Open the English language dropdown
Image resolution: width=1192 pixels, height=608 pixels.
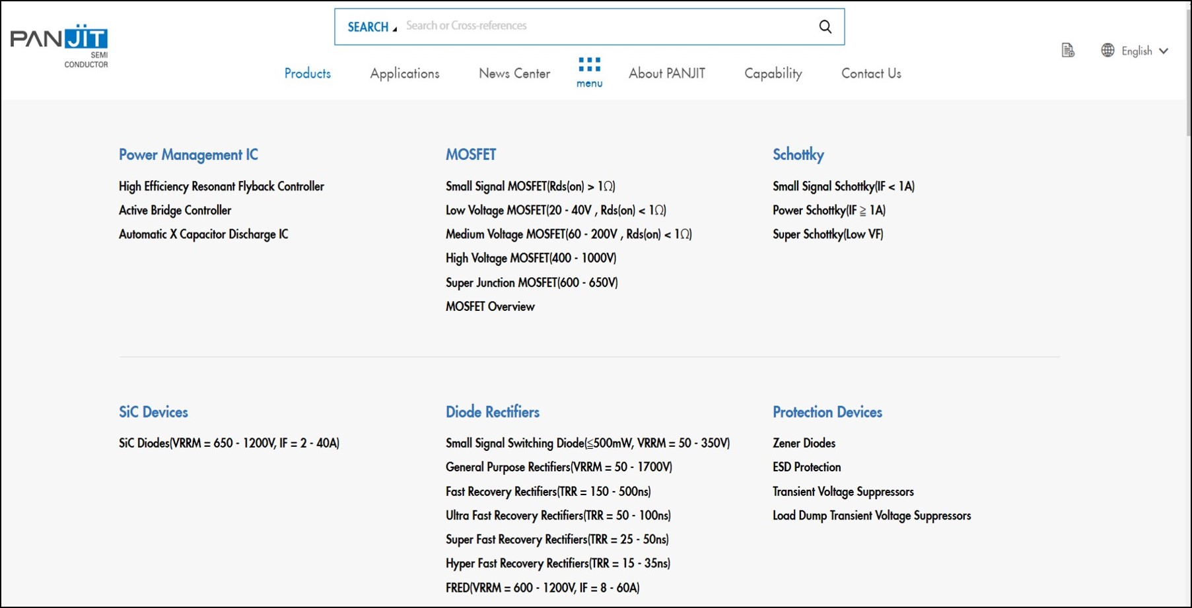click(x=1144, y=51)
